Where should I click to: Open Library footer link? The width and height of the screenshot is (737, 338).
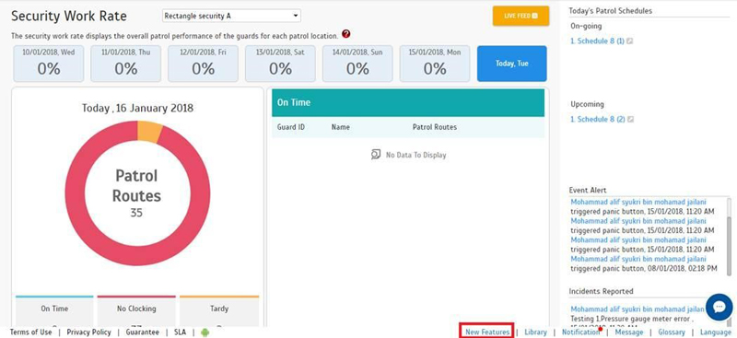[536, 332]
